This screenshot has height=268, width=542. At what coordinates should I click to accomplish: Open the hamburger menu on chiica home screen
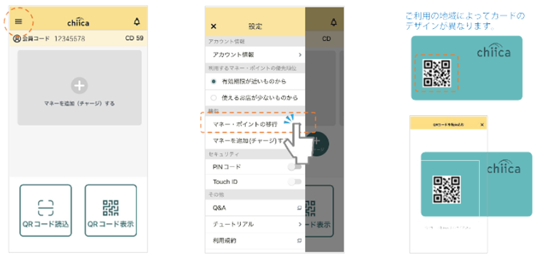[18, 22]
